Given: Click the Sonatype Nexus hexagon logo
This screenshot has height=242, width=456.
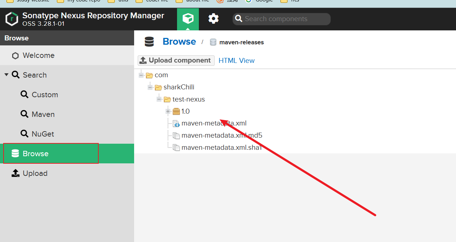Looking at the screenshot, I should click(x=12, y=19).
